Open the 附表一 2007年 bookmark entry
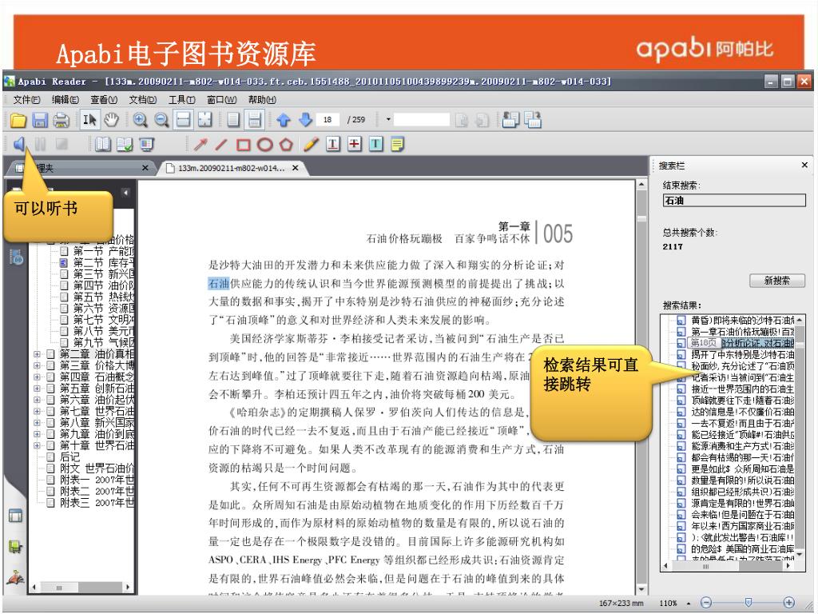Image resolution: width=818 pixels, height=614 pixels. [97, 480]
